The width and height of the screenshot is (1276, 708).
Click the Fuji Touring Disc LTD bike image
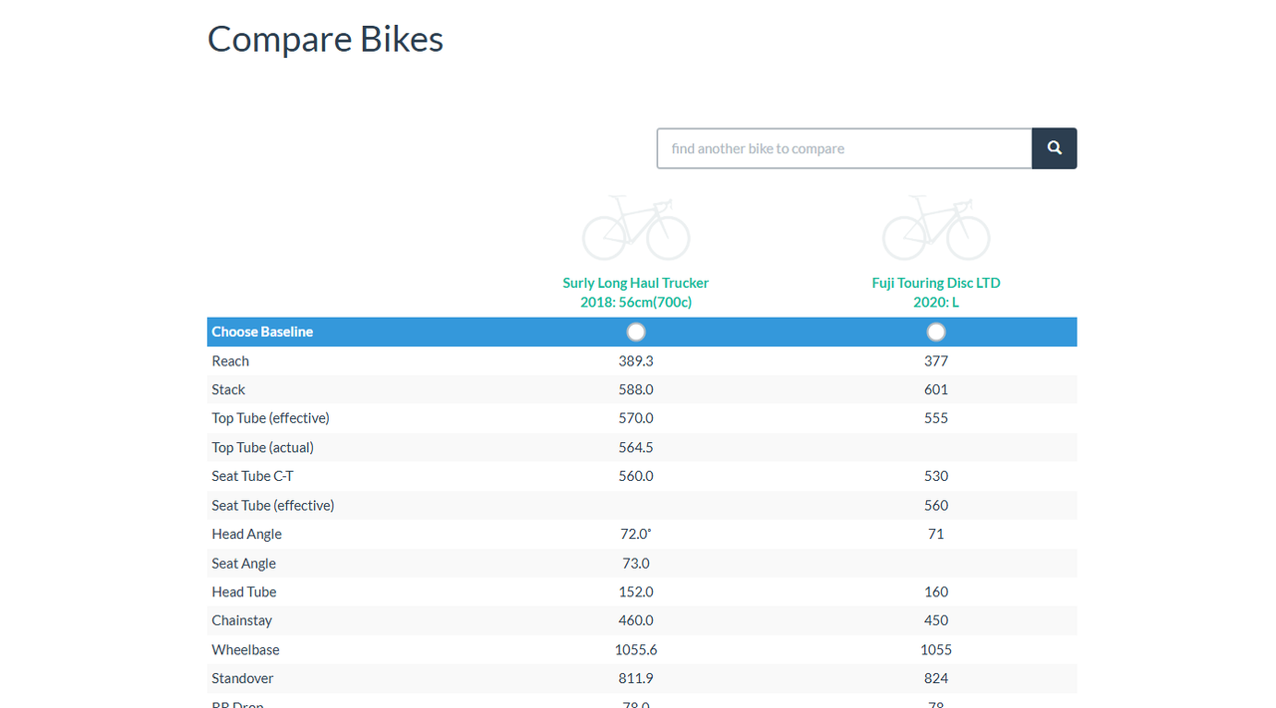pyautogui.click(x=936, y=228)
